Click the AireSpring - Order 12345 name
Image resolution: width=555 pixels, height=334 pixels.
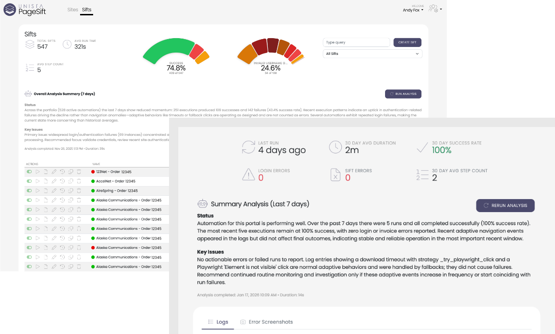(x=117, y=191)
